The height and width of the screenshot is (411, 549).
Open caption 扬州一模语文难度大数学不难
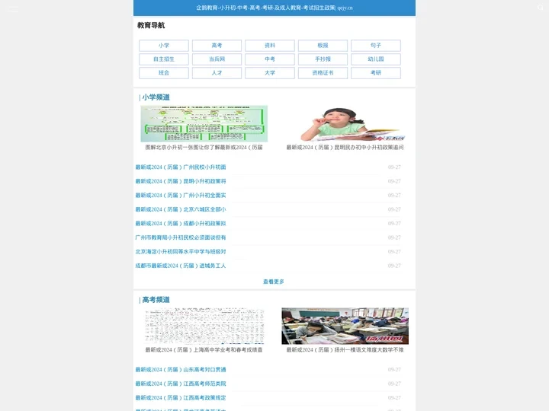click(x=345, y=350)
